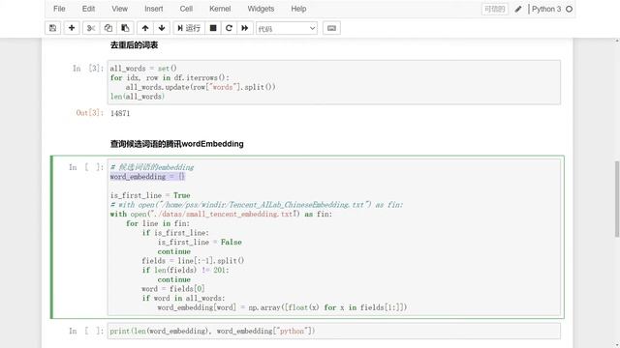Insert a new cell with the plus icon
Screen dimensions: 620x348
(72, 28)
